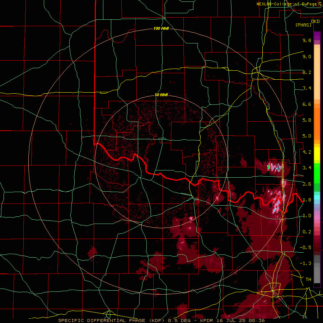Click the -1.3 scale value
Viewport: 323px width, 323px height.
[305, 263]
